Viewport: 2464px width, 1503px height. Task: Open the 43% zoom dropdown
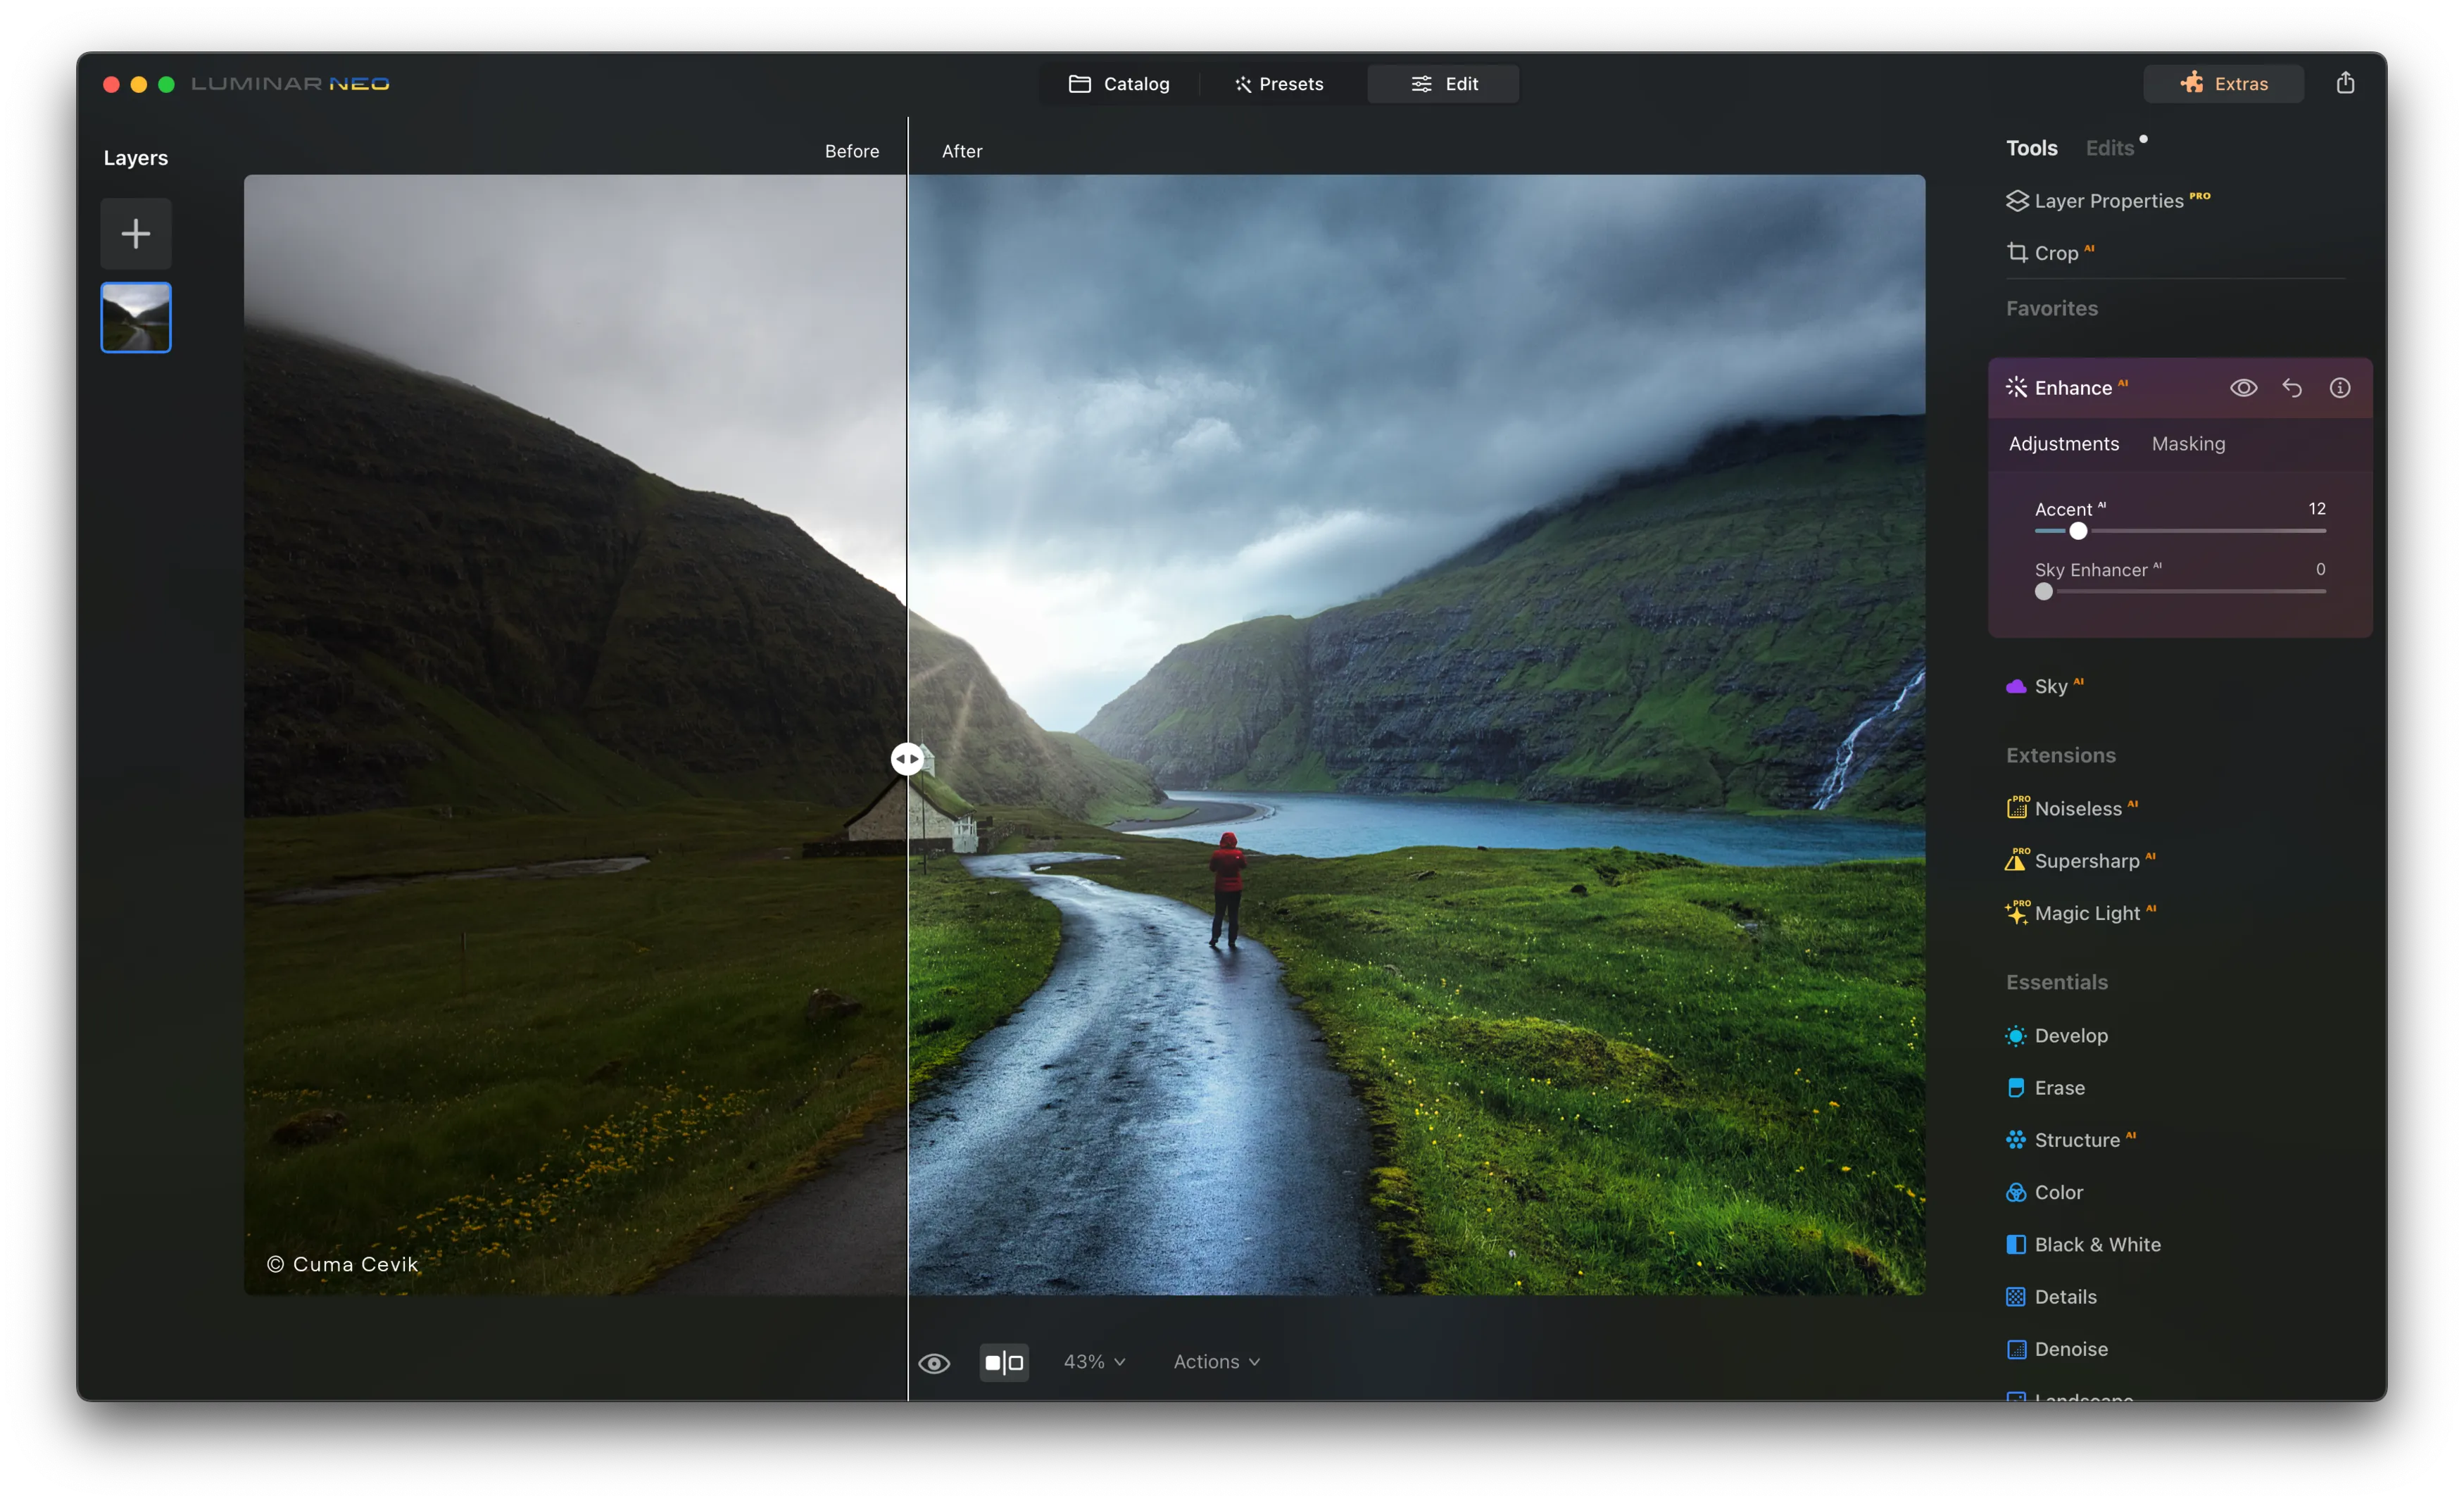pyautogui.click(x=1094, y=1362)
